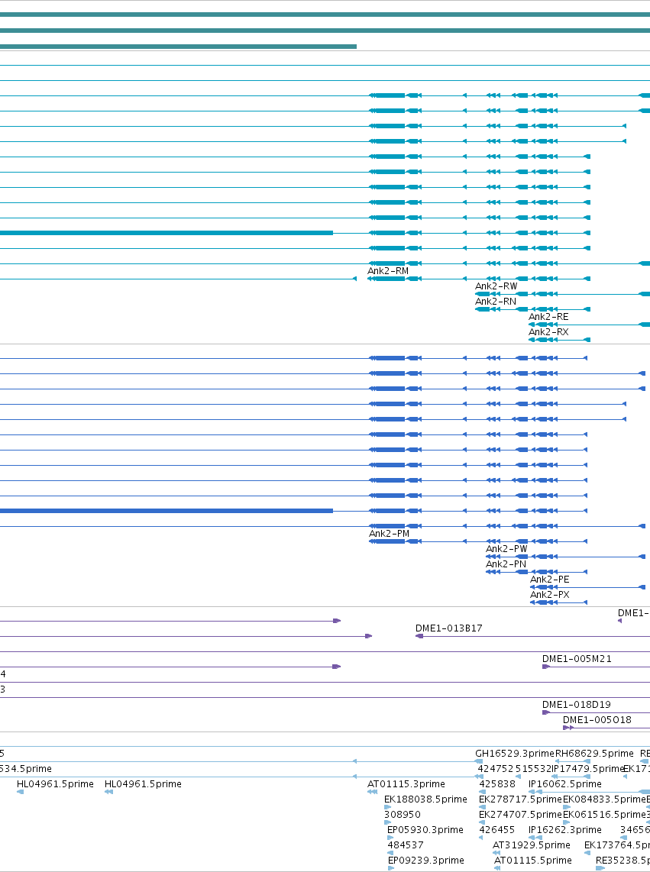Viewport: 650px width, 872px height.
Task: Click the GH16529.3prime EST label
Action: [515, 754]
